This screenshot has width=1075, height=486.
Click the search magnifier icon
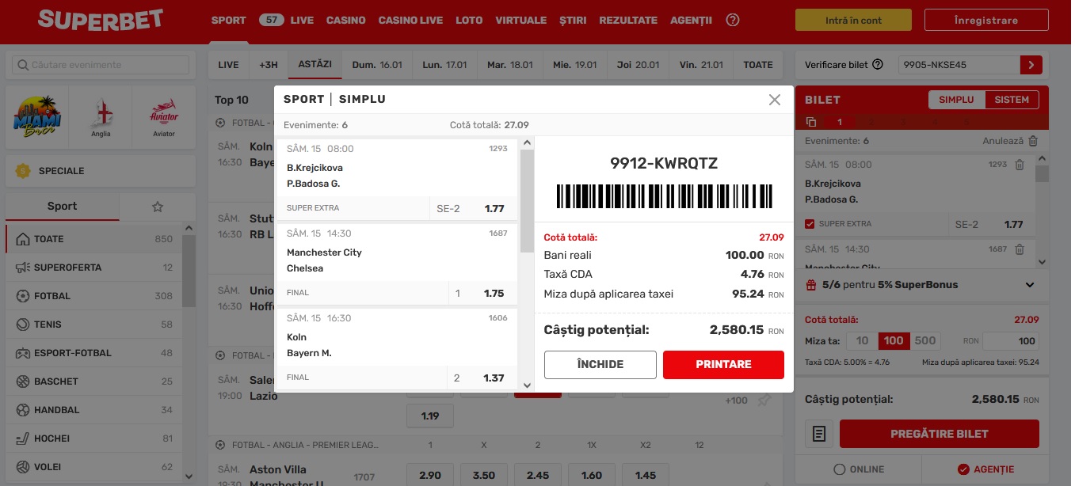[x=22, y=65]
